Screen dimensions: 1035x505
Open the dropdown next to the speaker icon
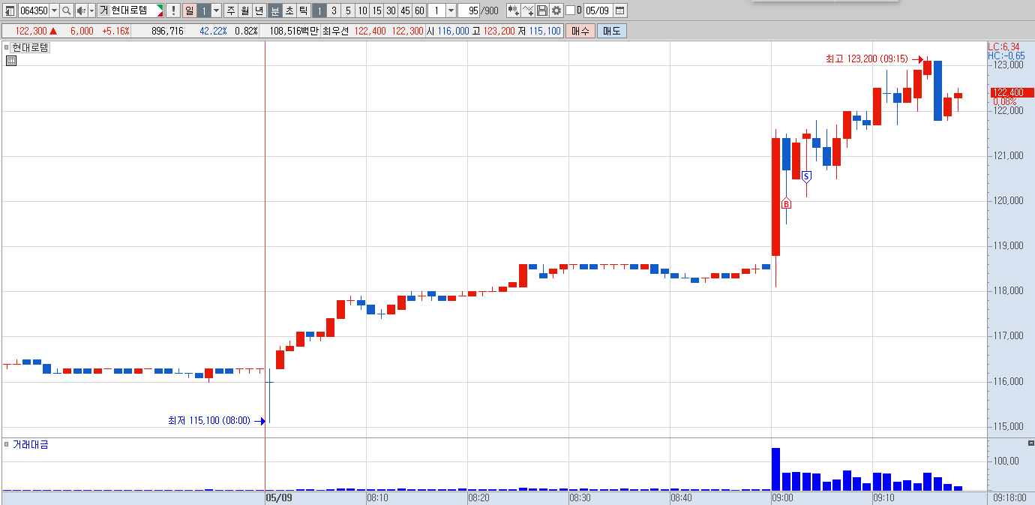tap(91, 11)
